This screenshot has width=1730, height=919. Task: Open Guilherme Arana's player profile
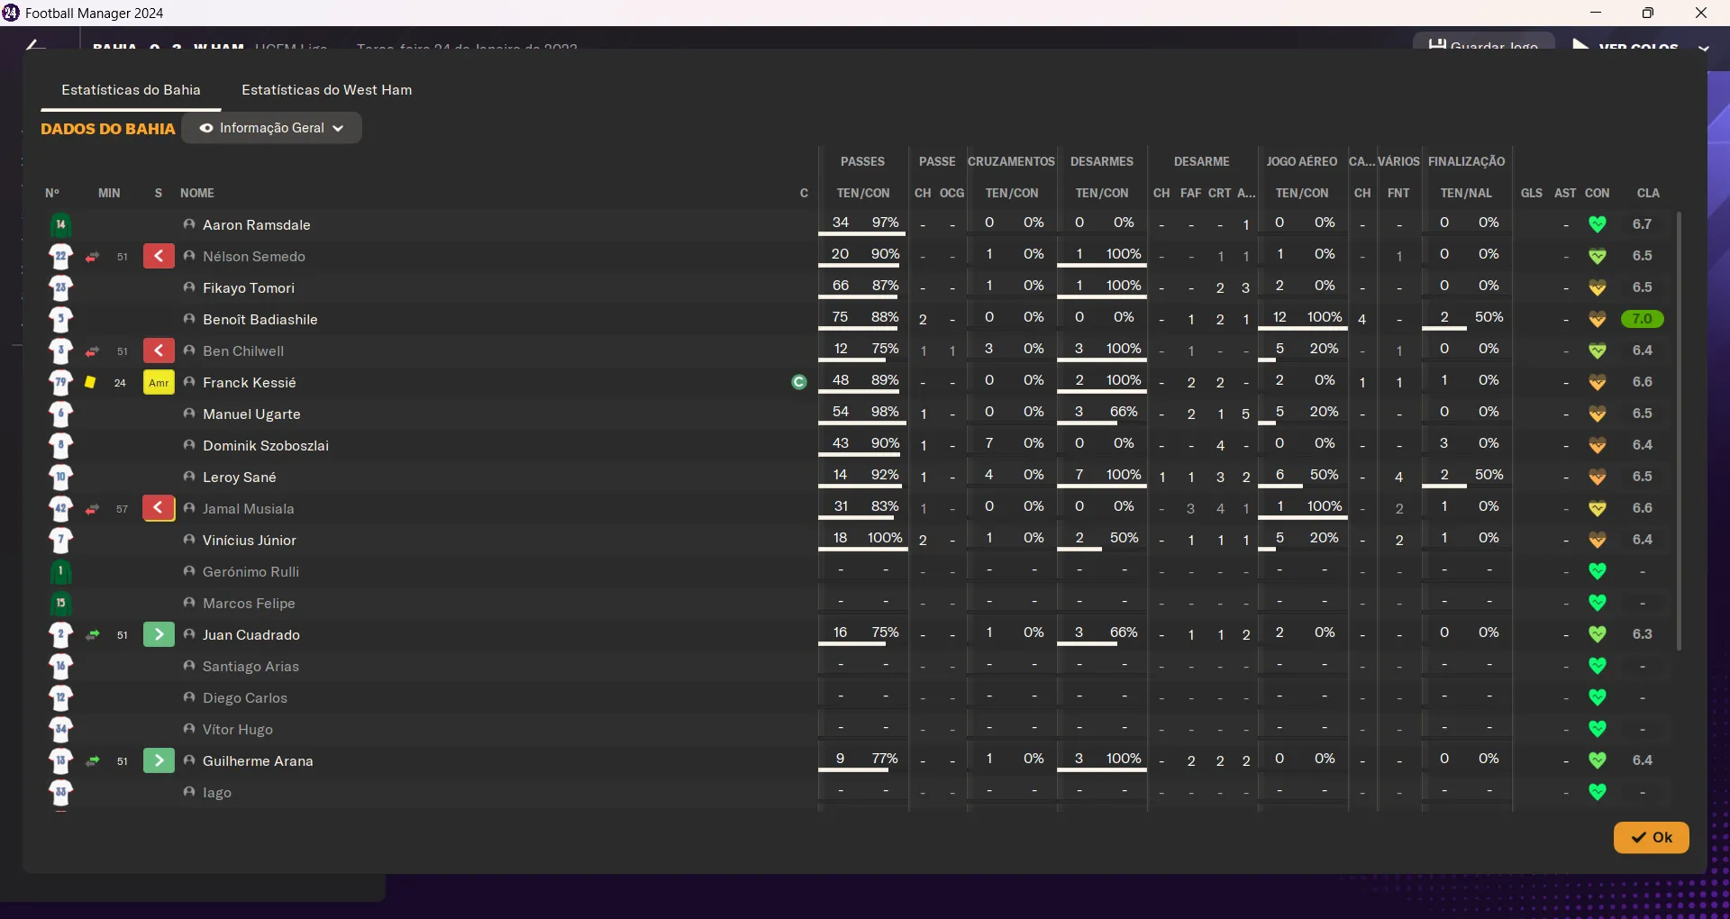[x=258, y=760]
